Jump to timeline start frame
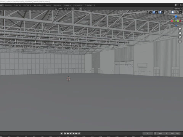Image resolution: width=183 pixels, height=137 pixels. tap(65, 133)
